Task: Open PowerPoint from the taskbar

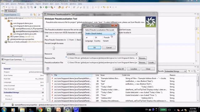Action: click(58, 110)
